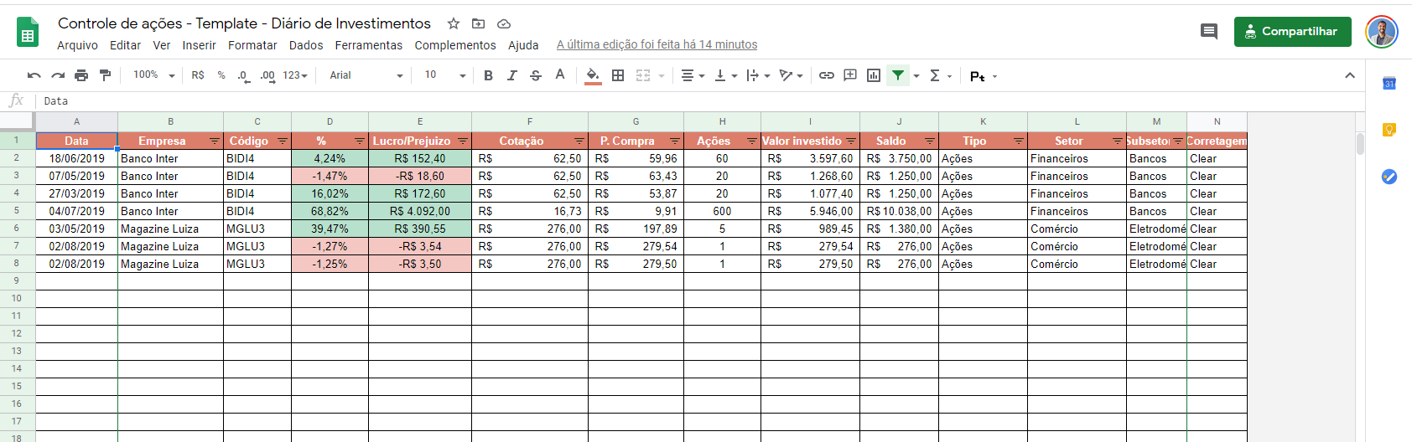Open more number formats 123

(295, 75)
